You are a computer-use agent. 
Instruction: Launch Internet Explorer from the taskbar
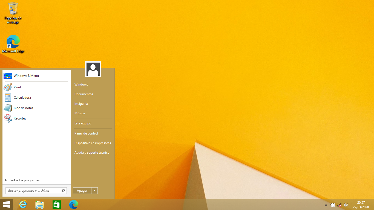point(23,204)
